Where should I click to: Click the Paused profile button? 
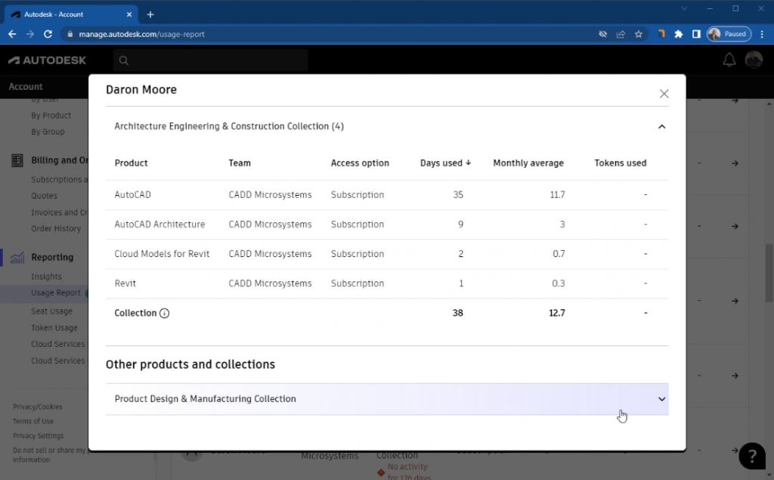point(729,34)
